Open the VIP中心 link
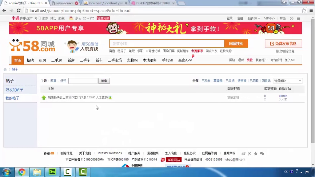The width and height of the screenshot is (315, 177). (x=269, y=18)
